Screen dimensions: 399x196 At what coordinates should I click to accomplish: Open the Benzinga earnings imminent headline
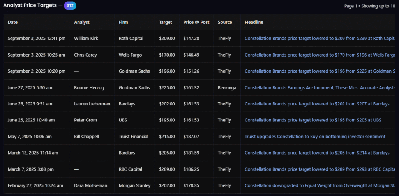320,88
